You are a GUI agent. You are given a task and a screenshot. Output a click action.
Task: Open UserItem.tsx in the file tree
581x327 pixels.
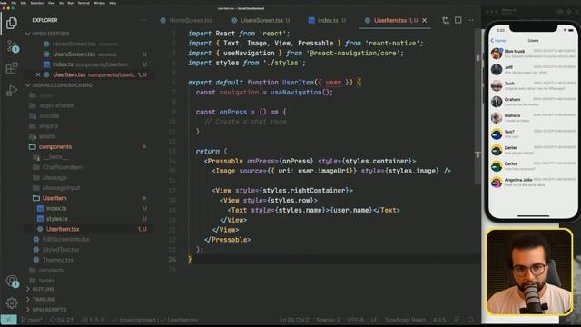pos(63,229)
